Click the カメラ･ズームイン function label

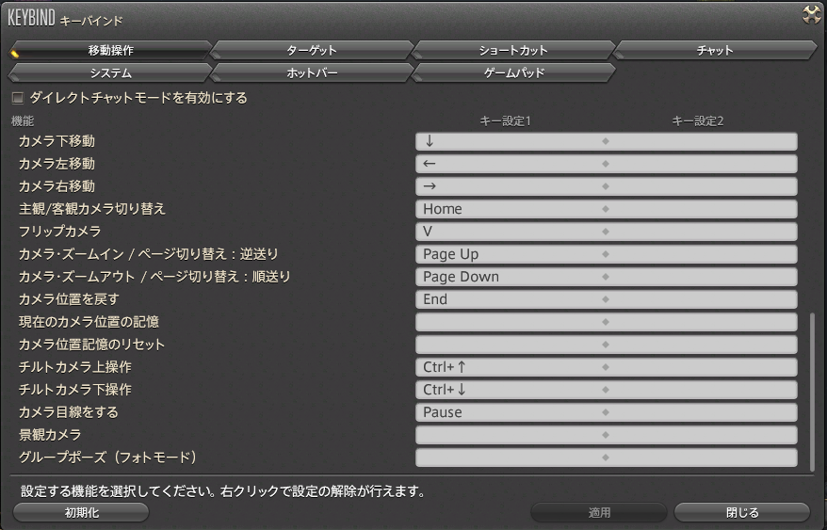(148, 254)
